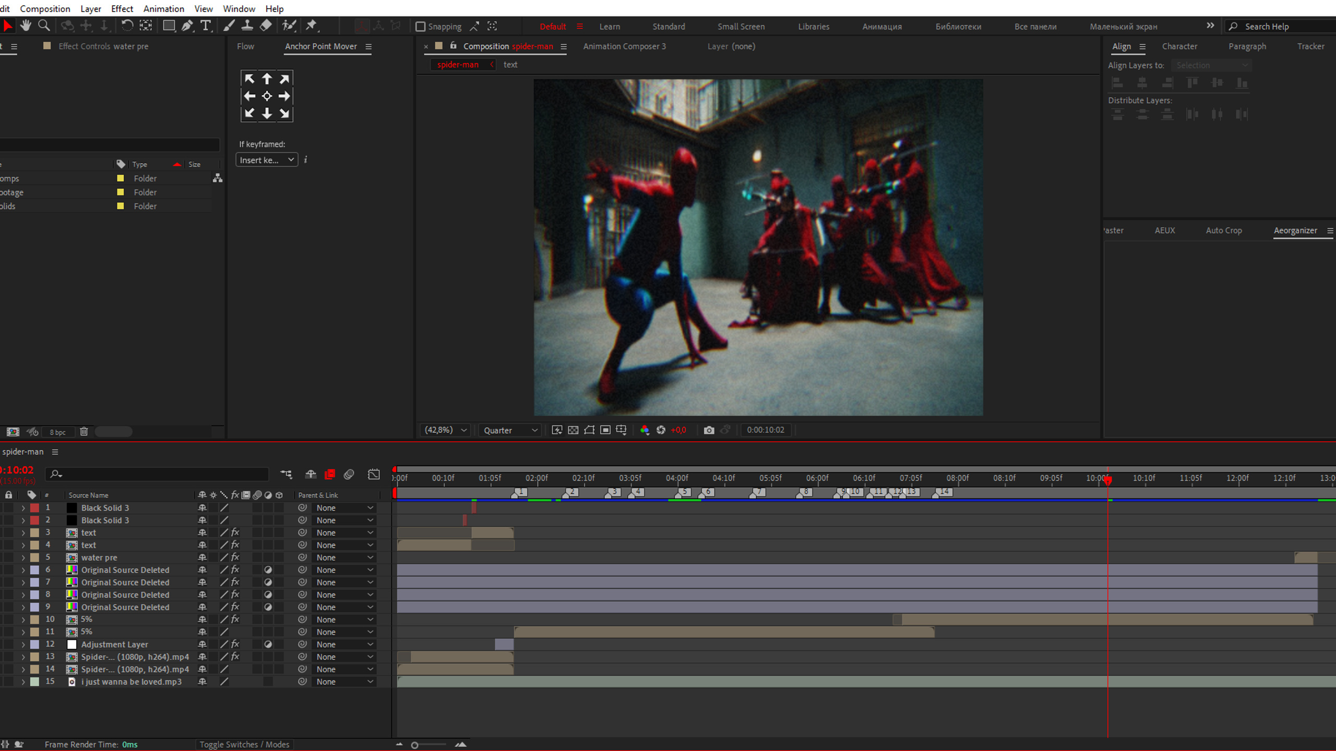
Task: Open the Graph Editor in timeline
Action: pos(374,474)
